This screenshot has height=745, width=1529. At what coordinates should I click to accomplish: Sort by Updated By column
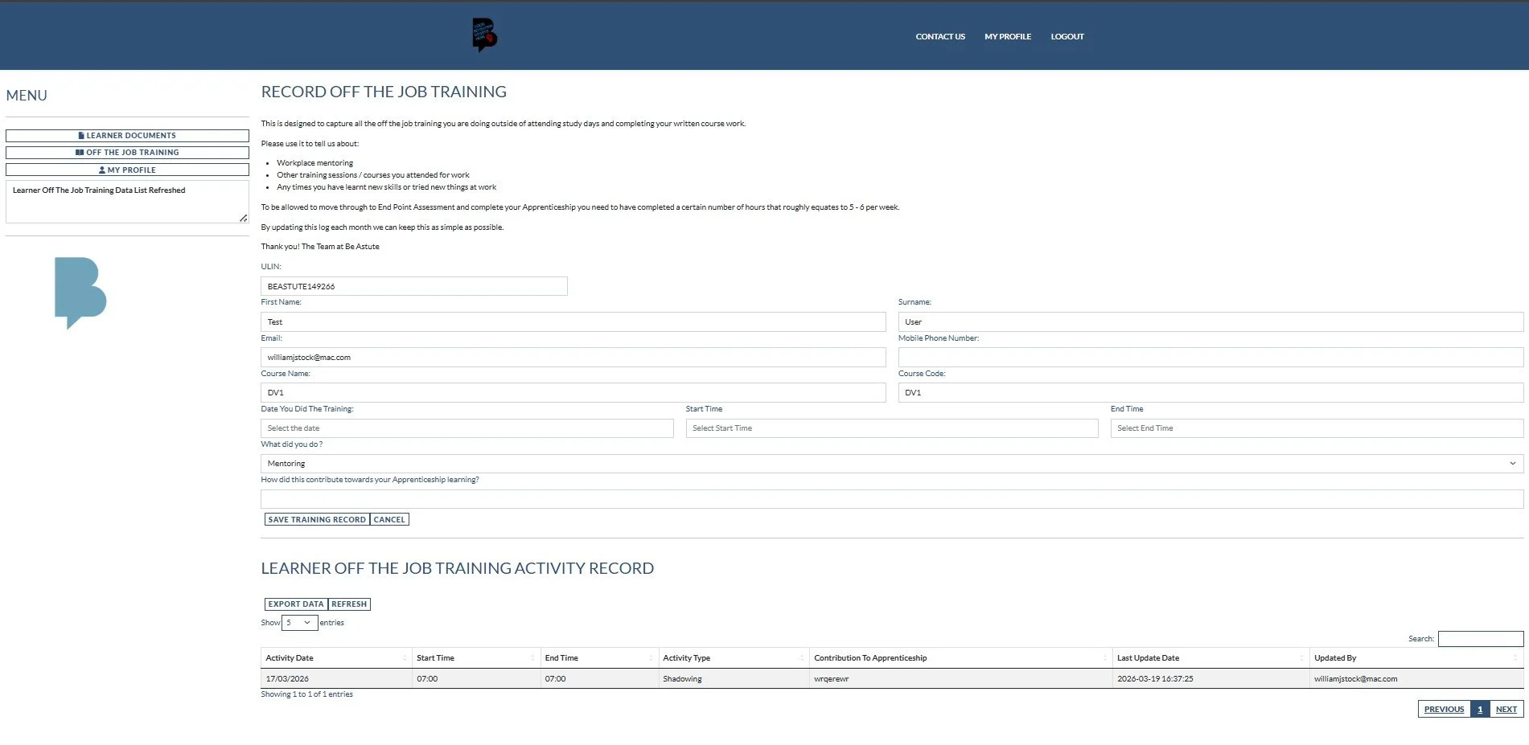coord(1416,658)
